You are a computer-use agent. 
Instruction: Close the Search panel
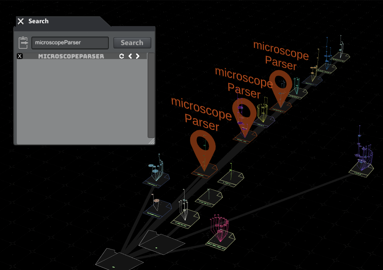click(21, 21)
